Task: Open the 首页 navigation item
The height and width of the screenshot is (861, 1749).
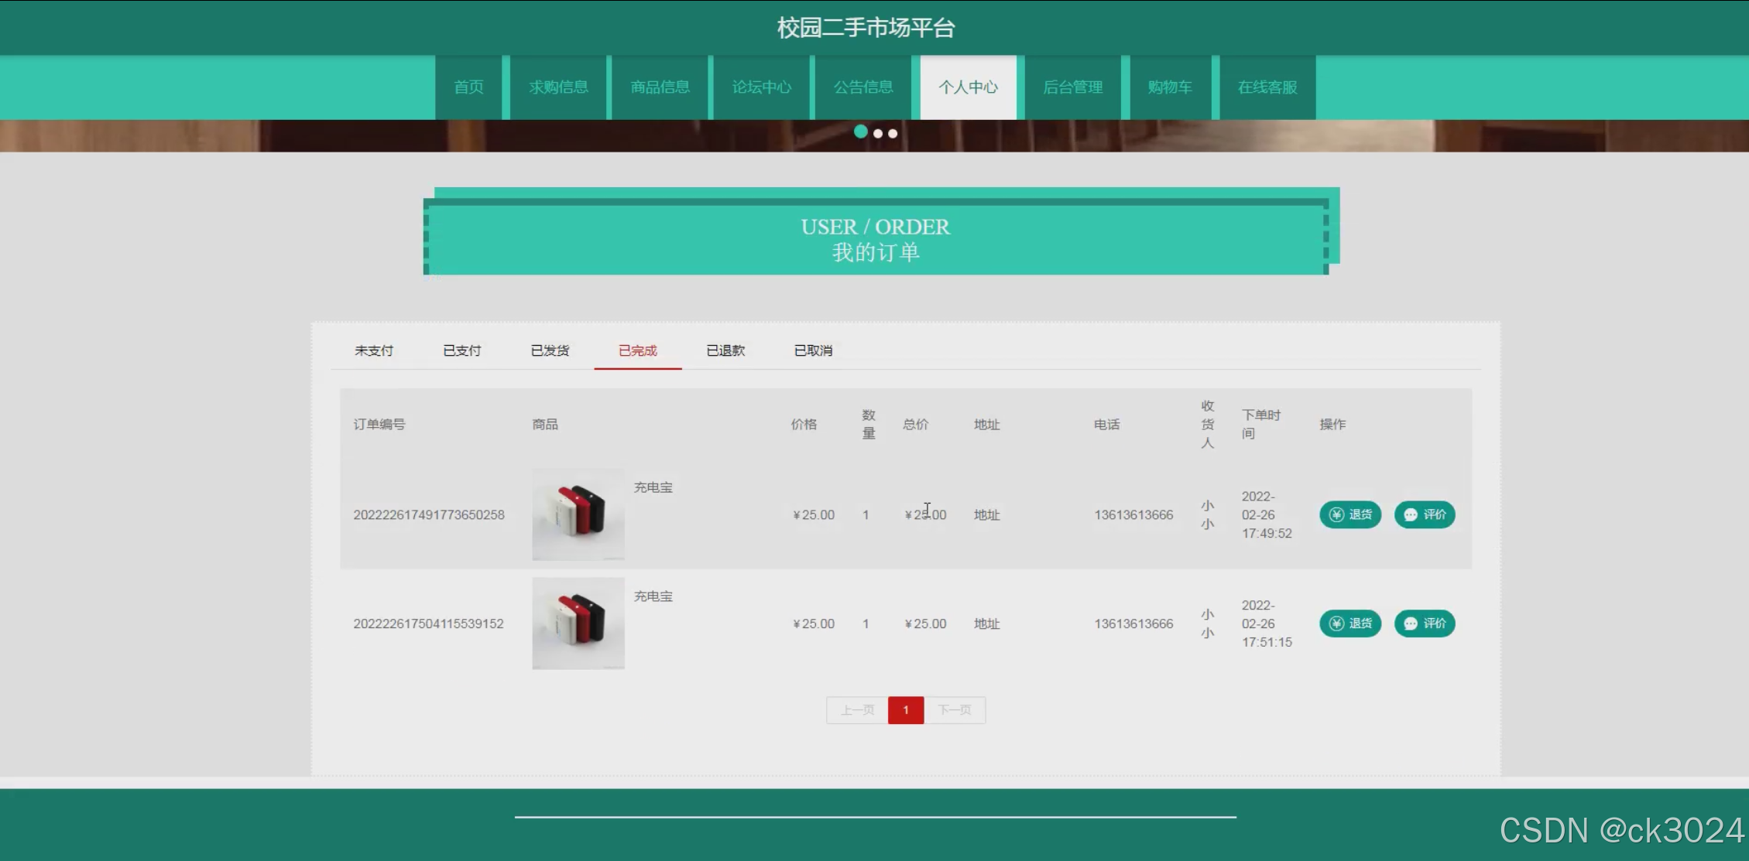Action: coord(468,87)
